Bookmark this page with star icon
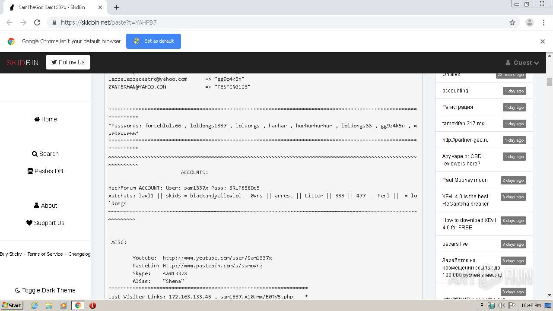Viewport: 553px width, 311px height. coord(512,22)
